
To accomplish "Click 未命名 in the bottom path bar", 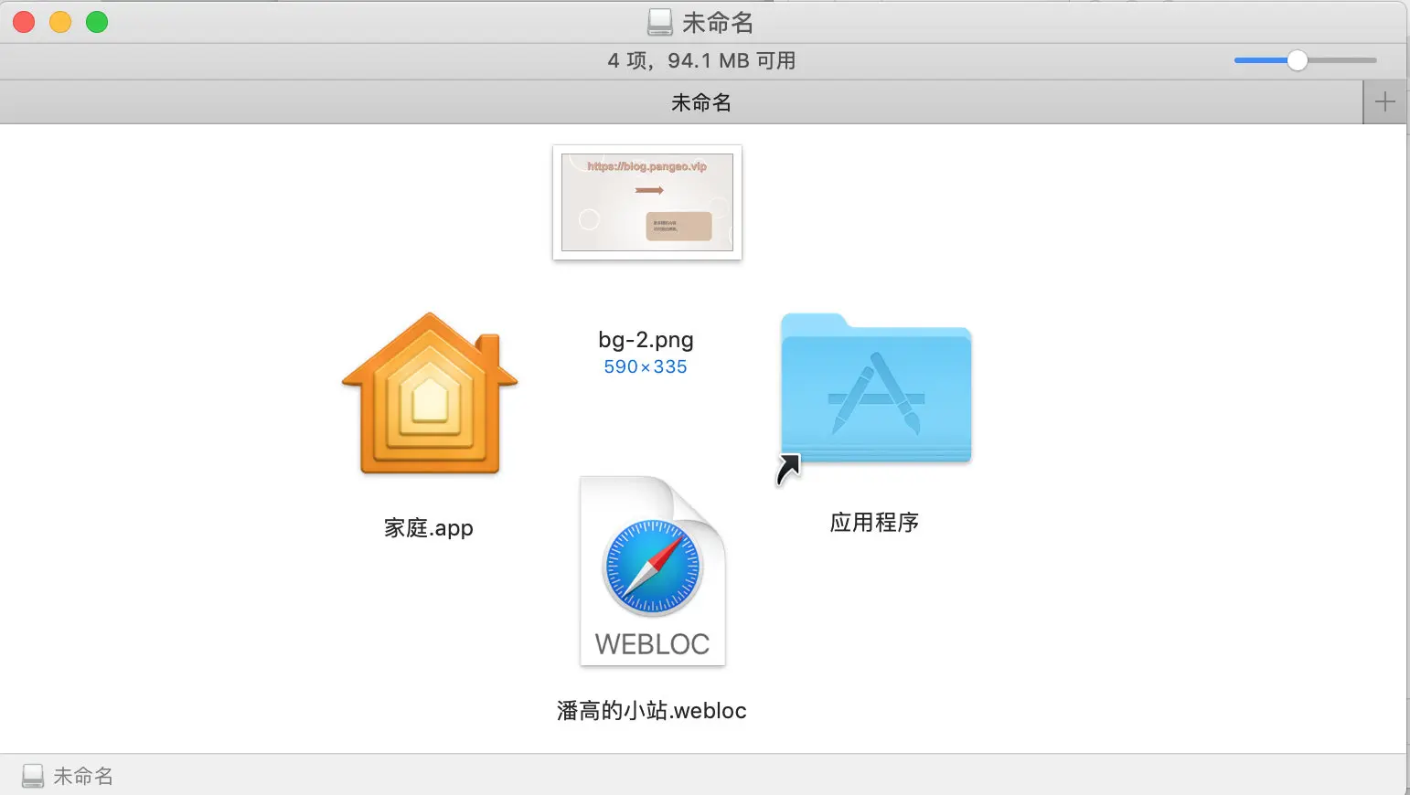I will point(83,776).
